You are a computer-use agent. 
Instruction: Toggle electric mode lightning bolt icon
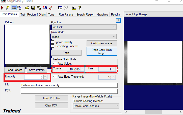8,8
